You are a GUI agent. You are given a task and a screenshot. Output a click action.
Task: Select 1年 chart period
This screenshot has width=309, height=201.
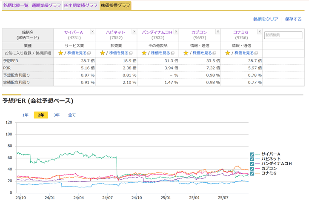coord(26,115)
